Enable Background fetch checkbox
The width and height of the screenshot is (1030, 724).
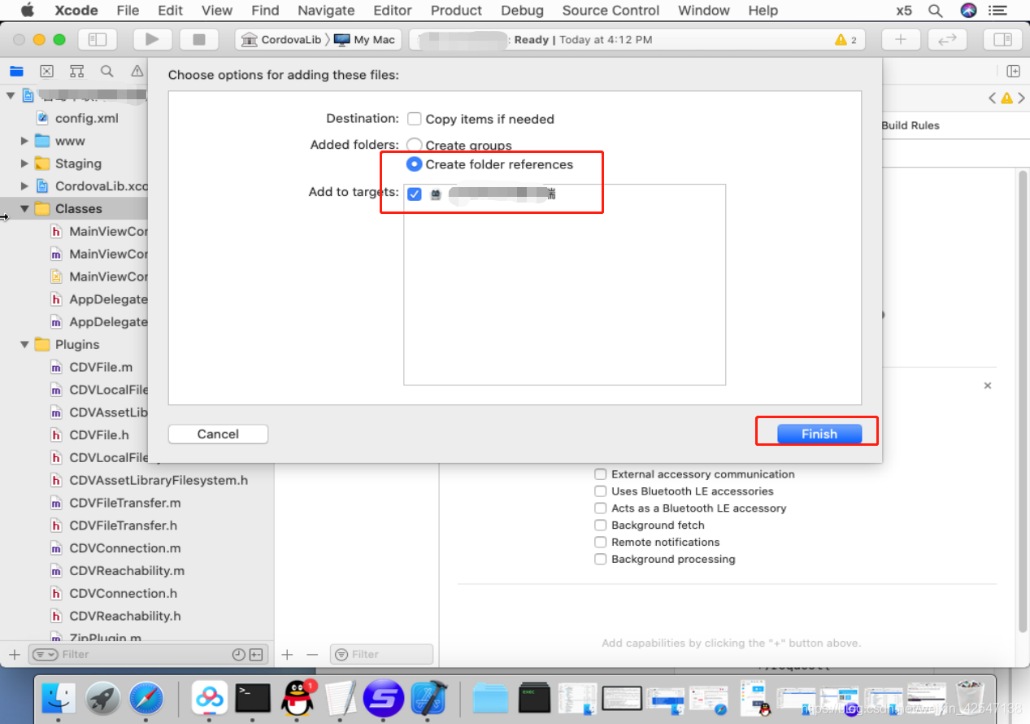click(x=600, y=526)
